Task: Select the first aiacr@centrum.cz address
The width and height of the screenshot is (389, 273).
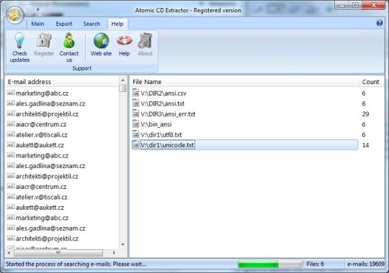Action: point(41,124)
